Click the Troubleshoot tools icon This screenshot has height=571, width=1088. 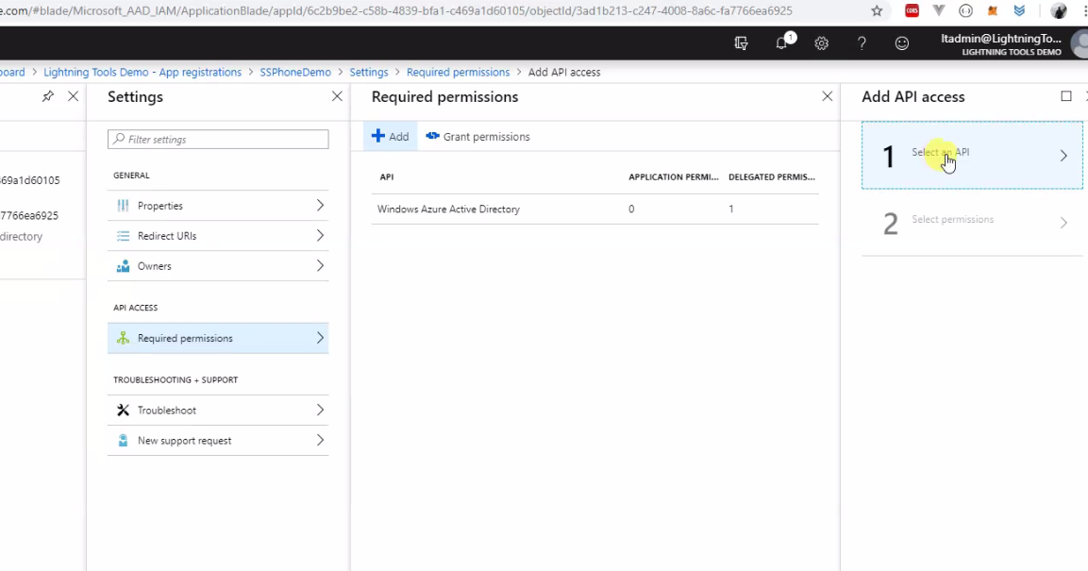[123, 410]
